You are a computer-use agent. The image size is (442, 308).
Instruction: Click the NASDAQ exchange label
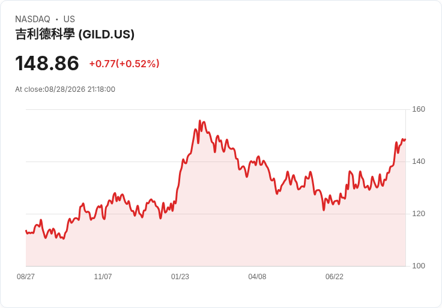(32, 19)
